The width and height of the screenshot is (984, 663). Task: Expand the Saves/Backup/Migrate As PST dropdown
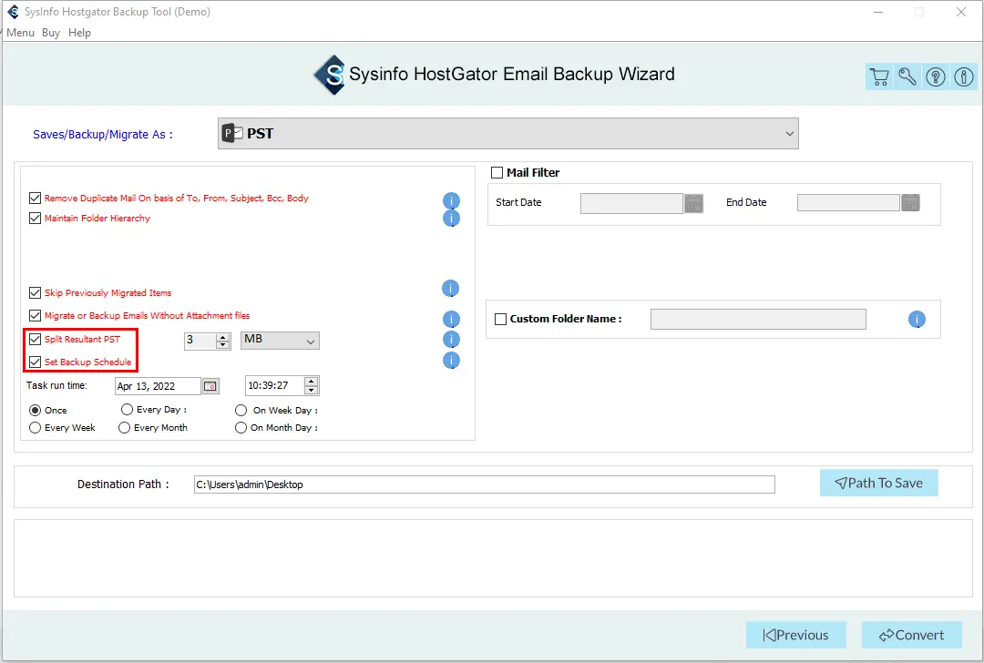tap(789, 134)
